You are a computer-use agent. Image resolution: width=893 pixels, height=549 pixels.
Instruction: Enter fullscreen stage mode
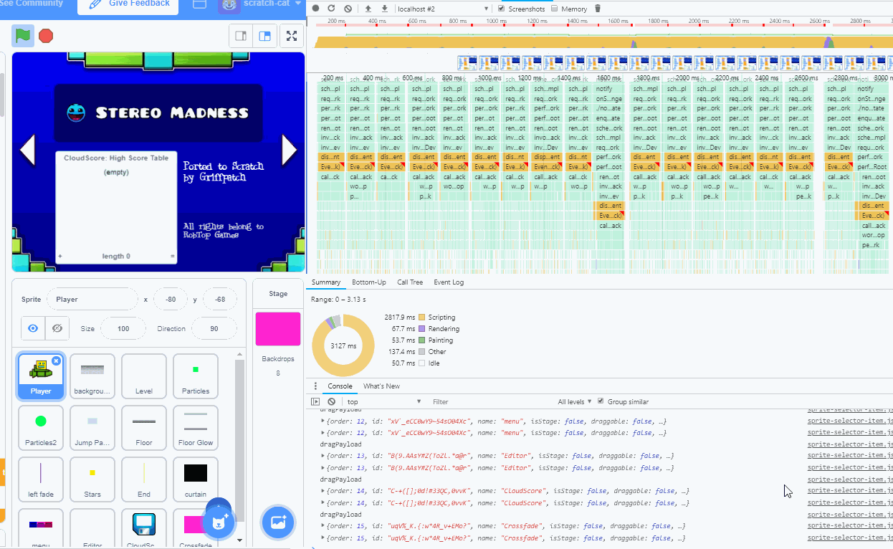[292, 35]
